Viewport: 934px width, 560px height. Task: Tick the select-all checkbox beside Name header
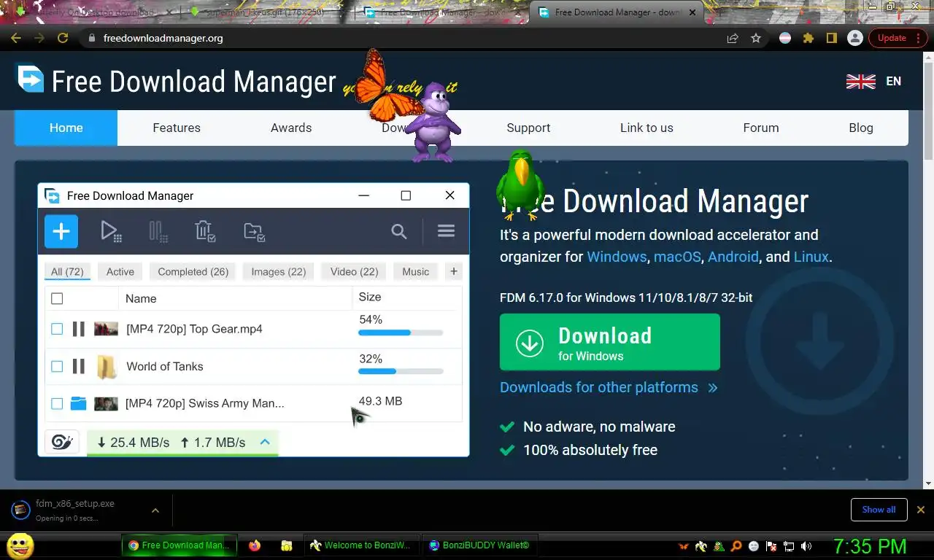pyautogui.click(x=57, y=298)
